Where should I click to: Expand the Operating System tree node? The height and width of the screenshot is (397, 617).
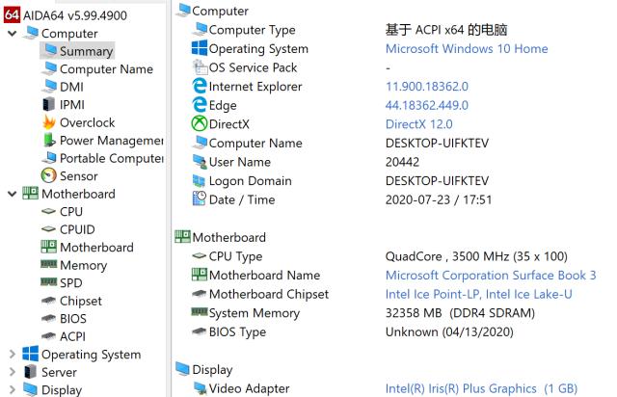pyautogui.click(x=13, y=354)
